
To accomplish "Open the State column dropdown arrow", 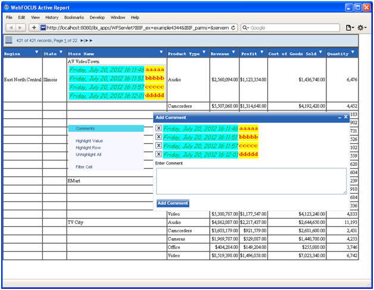I will pyautogui.click(x=61, y=52).
